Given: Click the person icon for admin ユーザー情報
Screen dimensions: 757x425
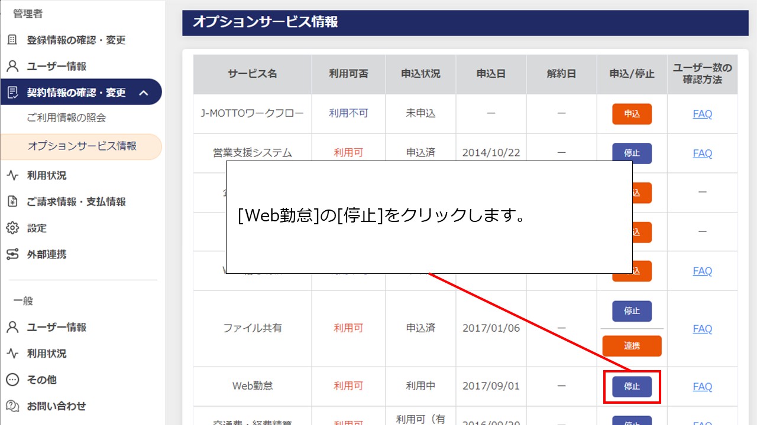Looking at the screenshot, I should click(x=12, y=66).
